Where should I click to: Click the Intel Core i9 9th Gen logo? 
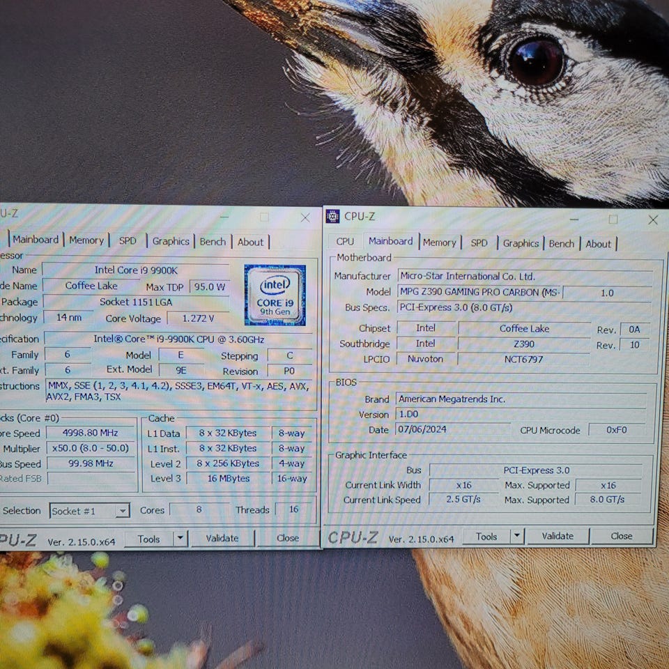click(x=275, y=295)
